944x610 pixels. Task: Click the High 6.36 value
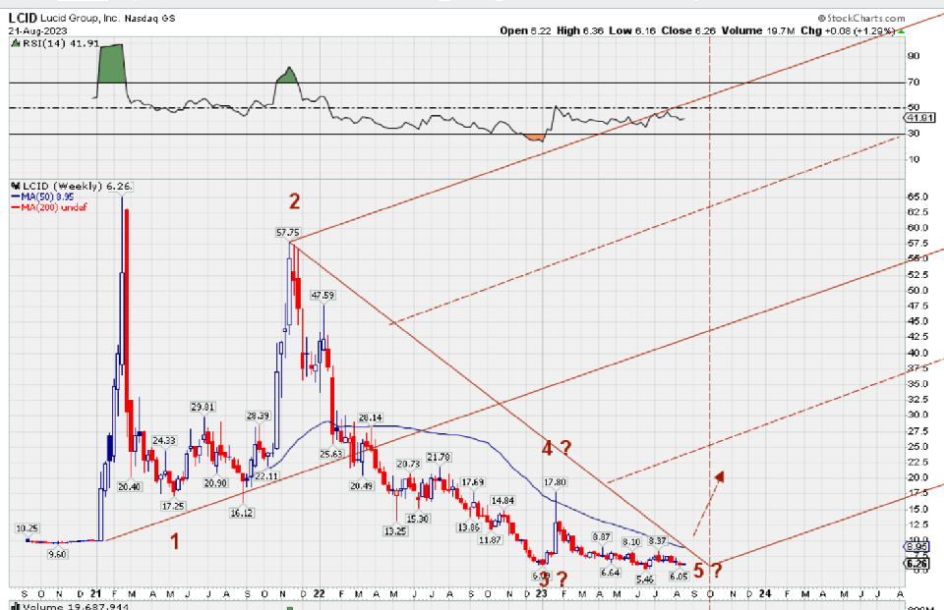580,30
